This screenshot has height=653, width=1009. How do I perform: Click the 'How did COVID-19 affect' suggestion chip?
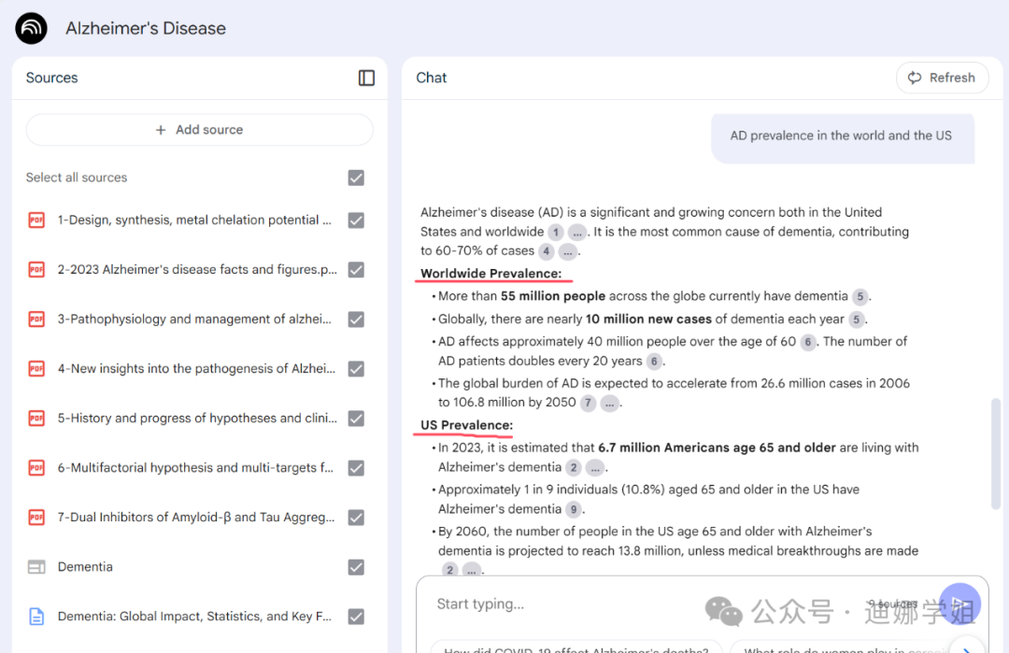(x=576, y=647)
